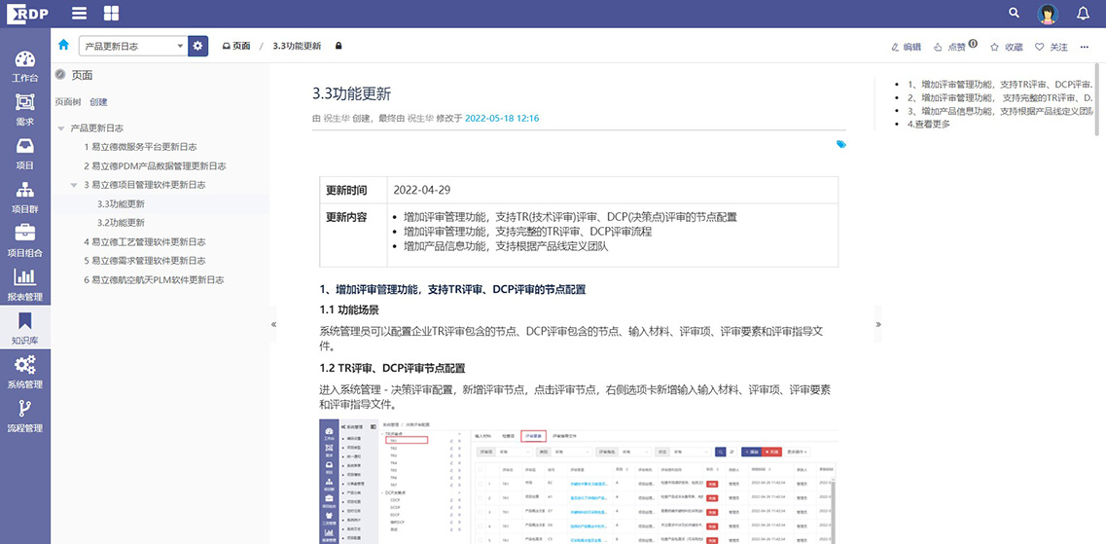Open 1 易立德微服务平台更新日志
This screenshot has height=544, width=1106.
tap(140, 148)
